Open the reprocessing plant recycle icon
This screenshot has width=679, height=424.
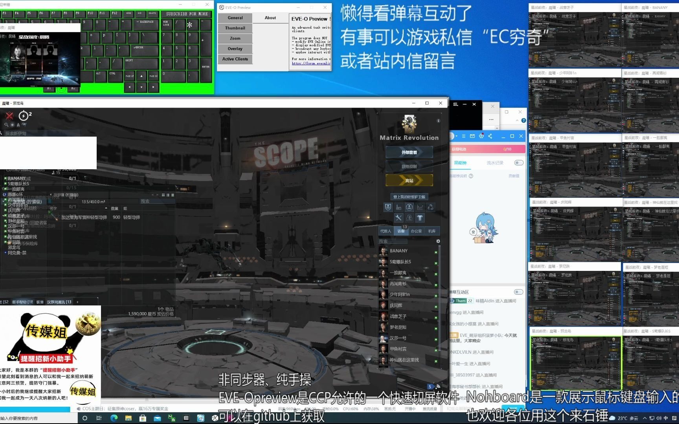(x=431, y=207)
